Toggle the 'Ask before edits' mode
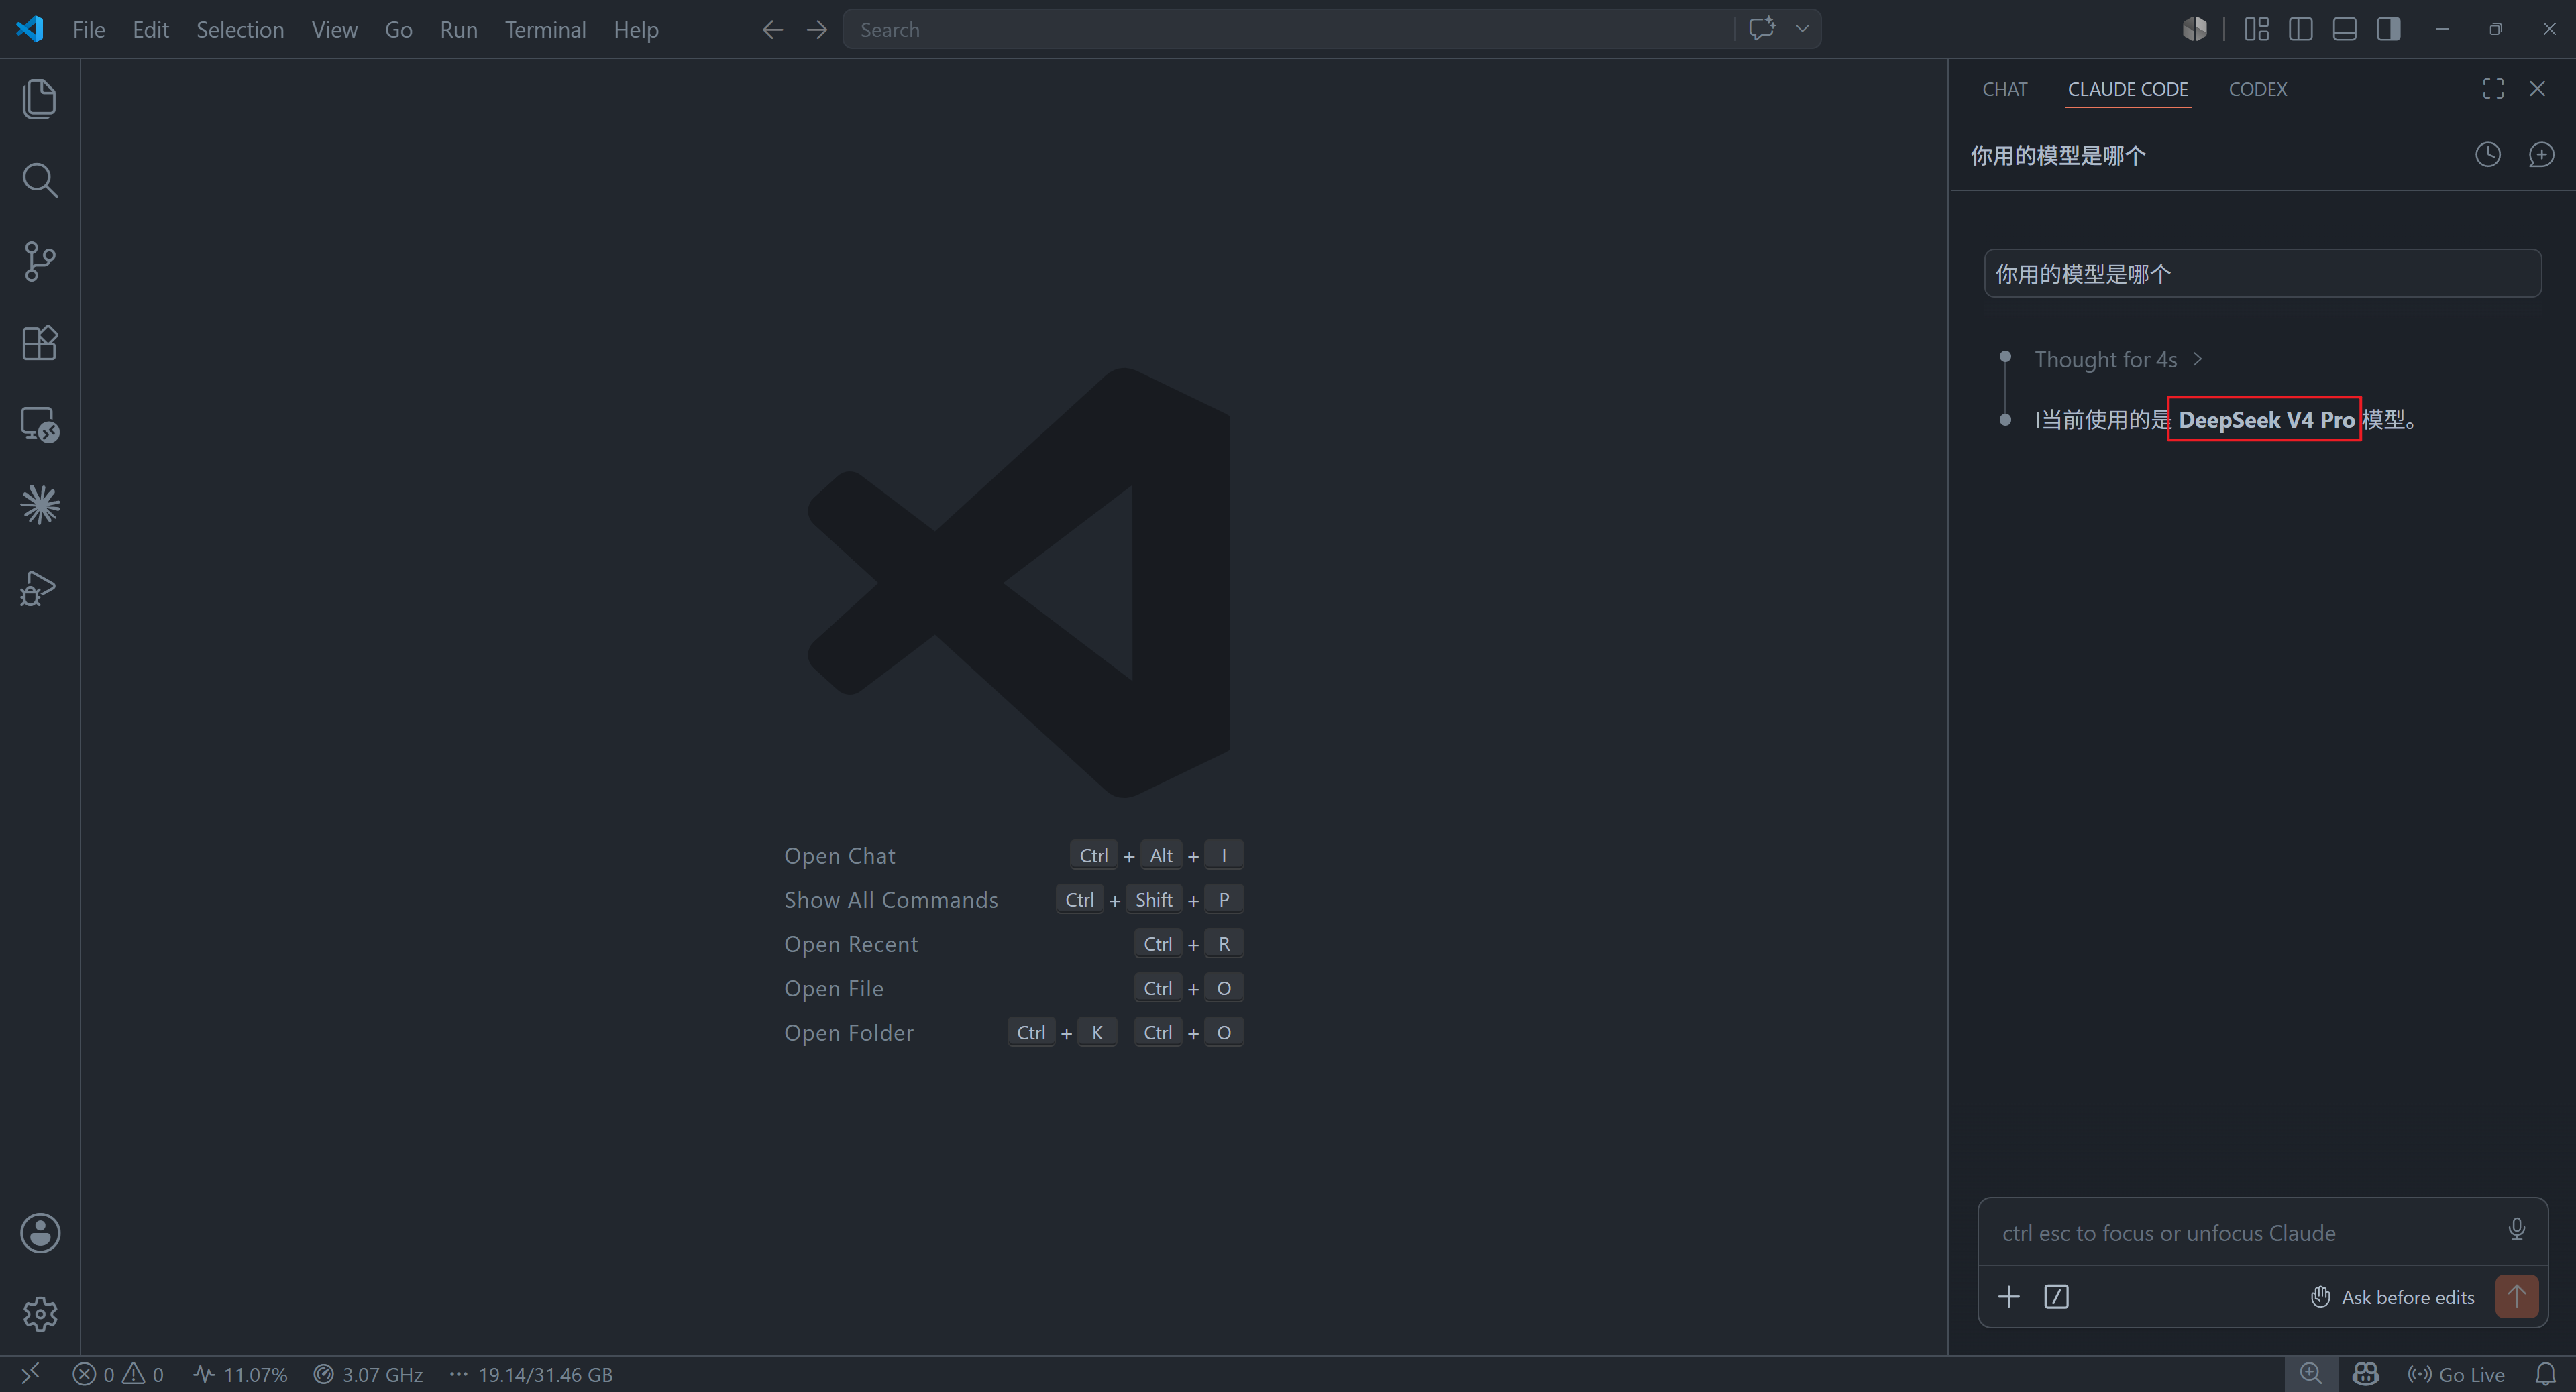2576x1392 pixels. pos(2392,1297)
